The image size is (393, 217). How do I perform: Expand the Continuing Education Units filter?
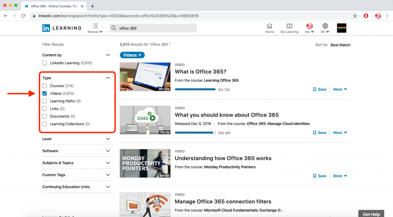coord(108,187)
